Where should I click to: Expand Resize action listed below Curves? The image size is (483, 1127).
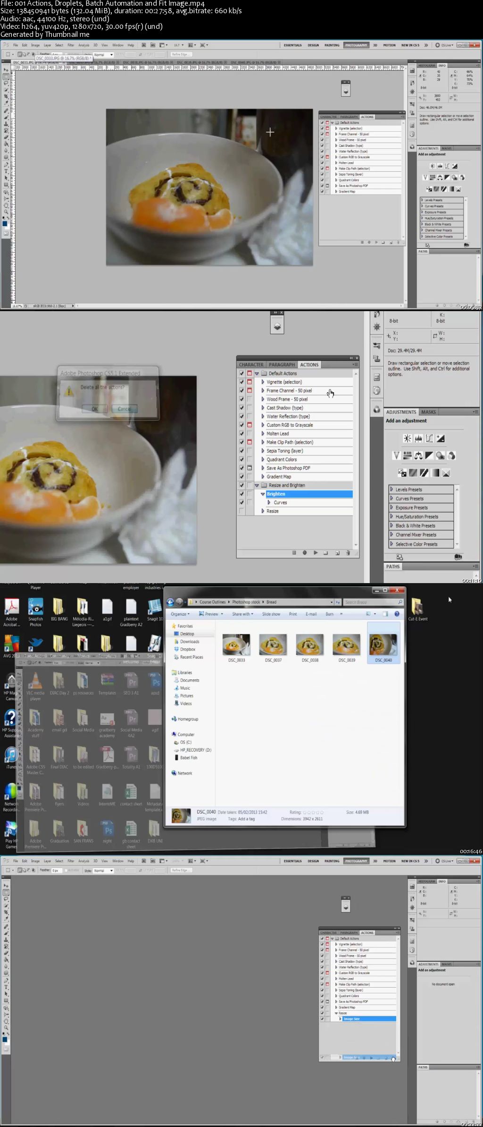tap(263, 511)
